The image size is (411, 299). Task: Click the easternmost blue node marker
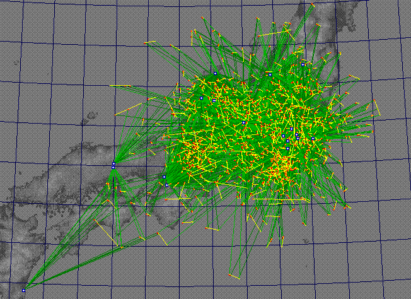pyautogui.click(x=313, y=138)
